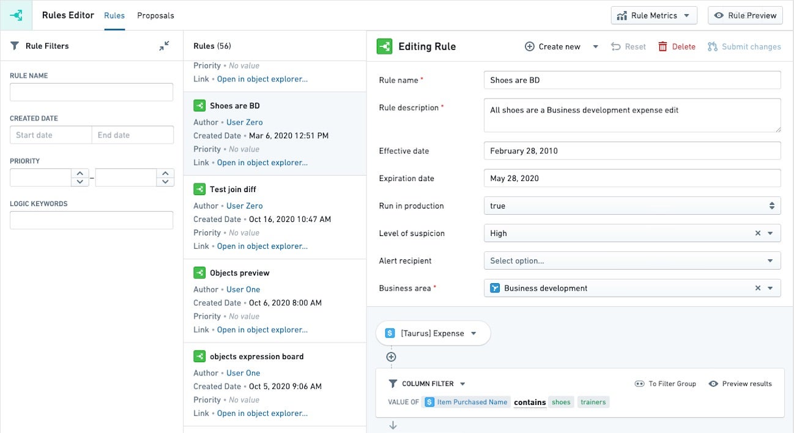The image size is (794, 433).
Task: Create a new rule
Action: click(552, 46)
